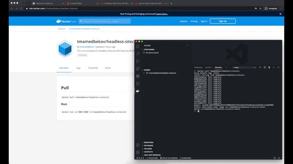Open the terminal shell selector dropdown
This screenshot has width=293, height=164.
click(x=244, y=67)
